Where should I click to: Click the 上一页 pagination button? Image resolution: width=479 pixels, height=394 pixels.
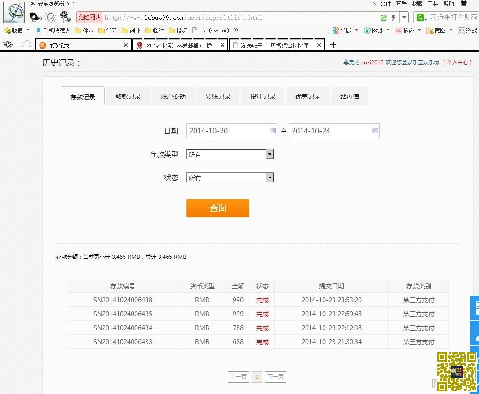pos(239,376)
